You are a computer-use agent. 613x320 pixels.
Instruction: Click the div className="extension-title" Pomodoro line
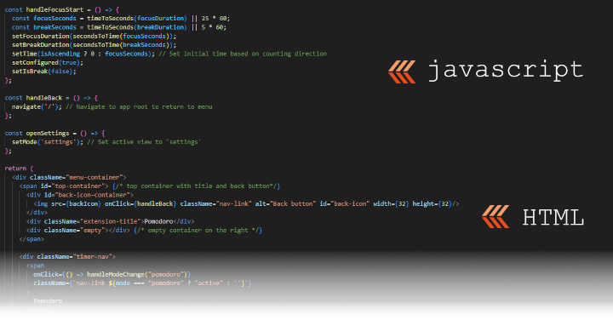(x=110, y=221)
